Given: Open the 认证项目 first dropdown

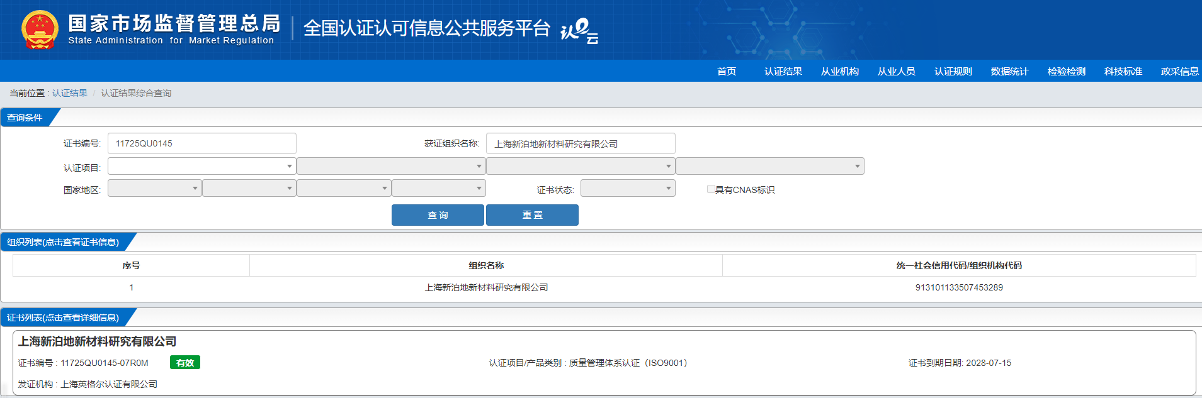Looking at the screenshot, I should tap(201, 166).
